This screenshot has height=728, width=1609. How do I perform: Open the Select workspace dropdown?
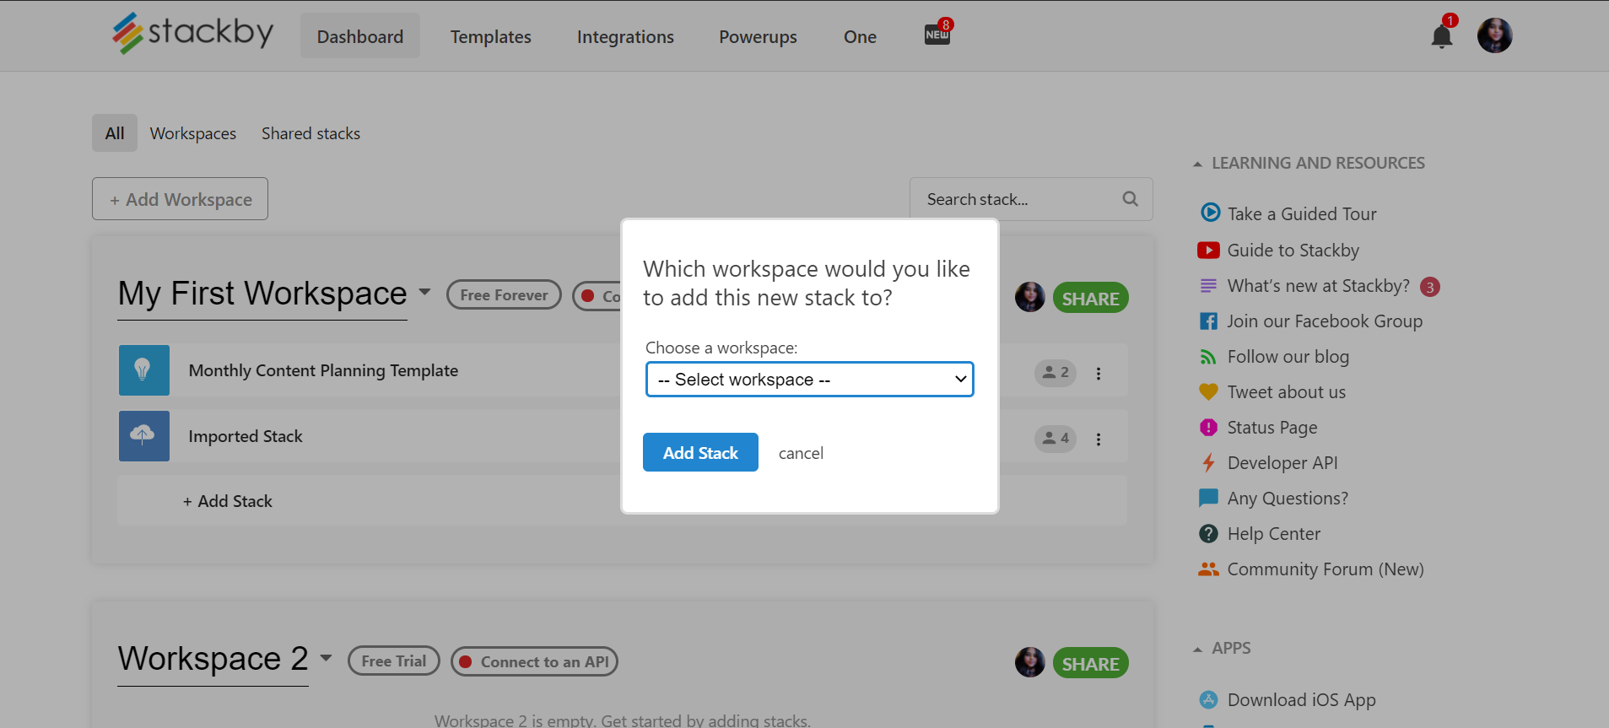(809, 380)
